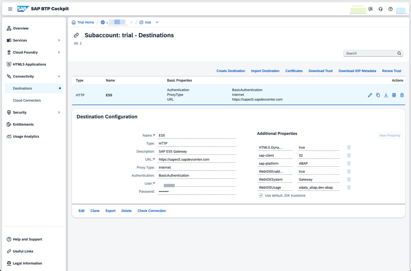
Task: Open the navigation menu with the hamburger icon
Action: pyautogui.click(x=10, y=9)
